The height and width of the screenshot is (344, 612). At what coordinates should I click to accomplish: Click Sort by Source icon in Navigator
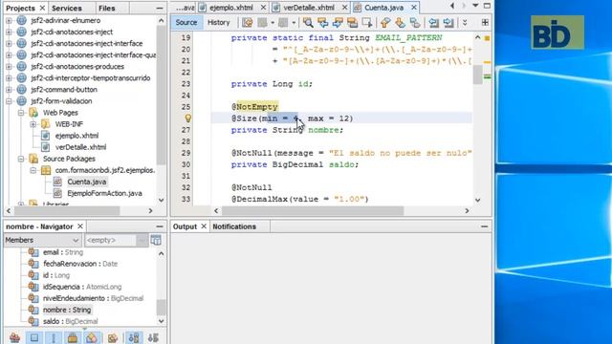coord(153,337)
